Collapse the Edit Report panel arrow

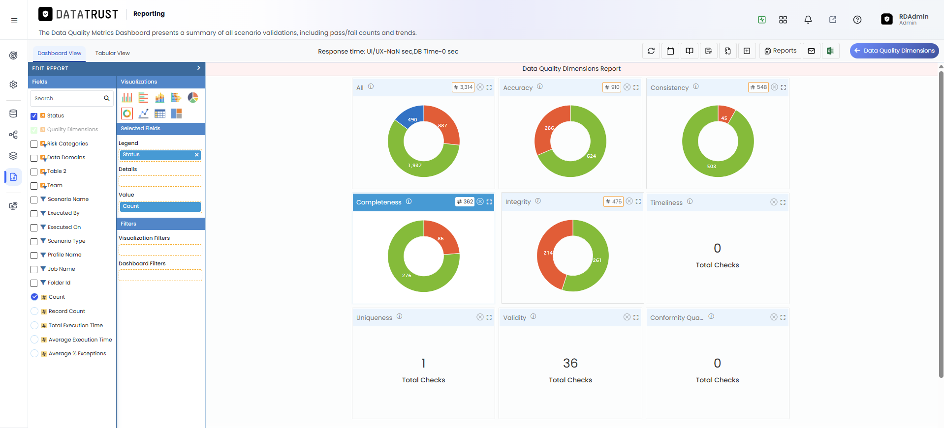198,68
